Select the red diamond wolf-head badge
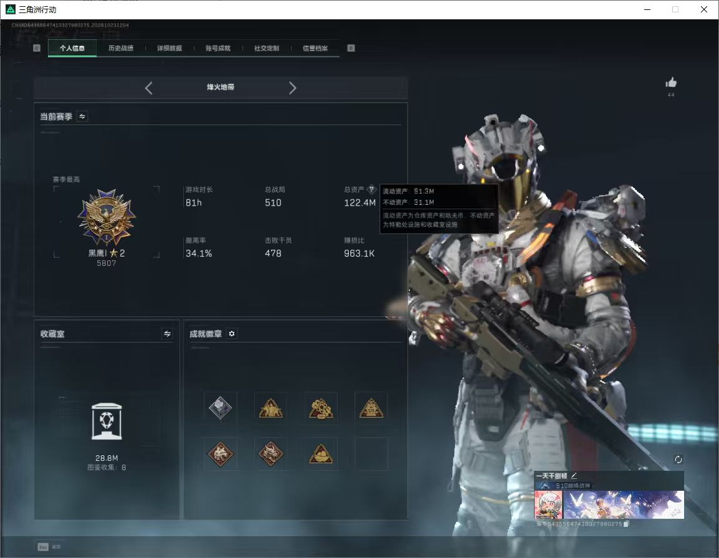This screenshot has width=719, height=558. coord(221,453)
